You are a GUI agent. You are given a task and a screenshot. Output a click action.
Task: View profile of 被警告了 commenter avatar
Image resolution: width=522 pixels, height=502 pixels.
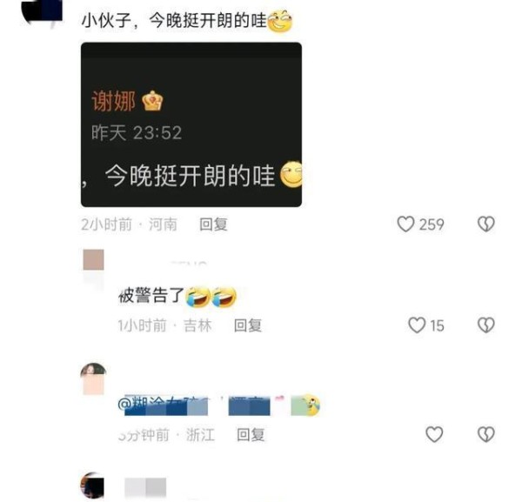tap(94, 259)
